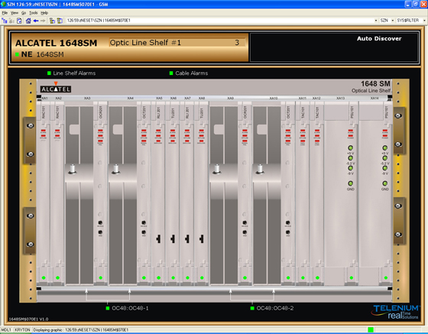Image resolution: width=428 pixels, height=334 pixels.
Task: Click the tree hierarchy icon in toolbar
Action: tap(5, 21)
